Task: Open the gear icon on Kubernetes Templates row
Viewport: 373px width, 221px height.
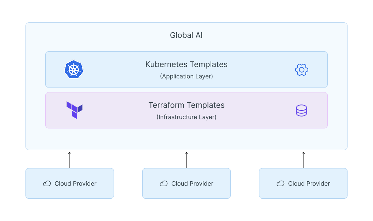Action: click(302, 69)
